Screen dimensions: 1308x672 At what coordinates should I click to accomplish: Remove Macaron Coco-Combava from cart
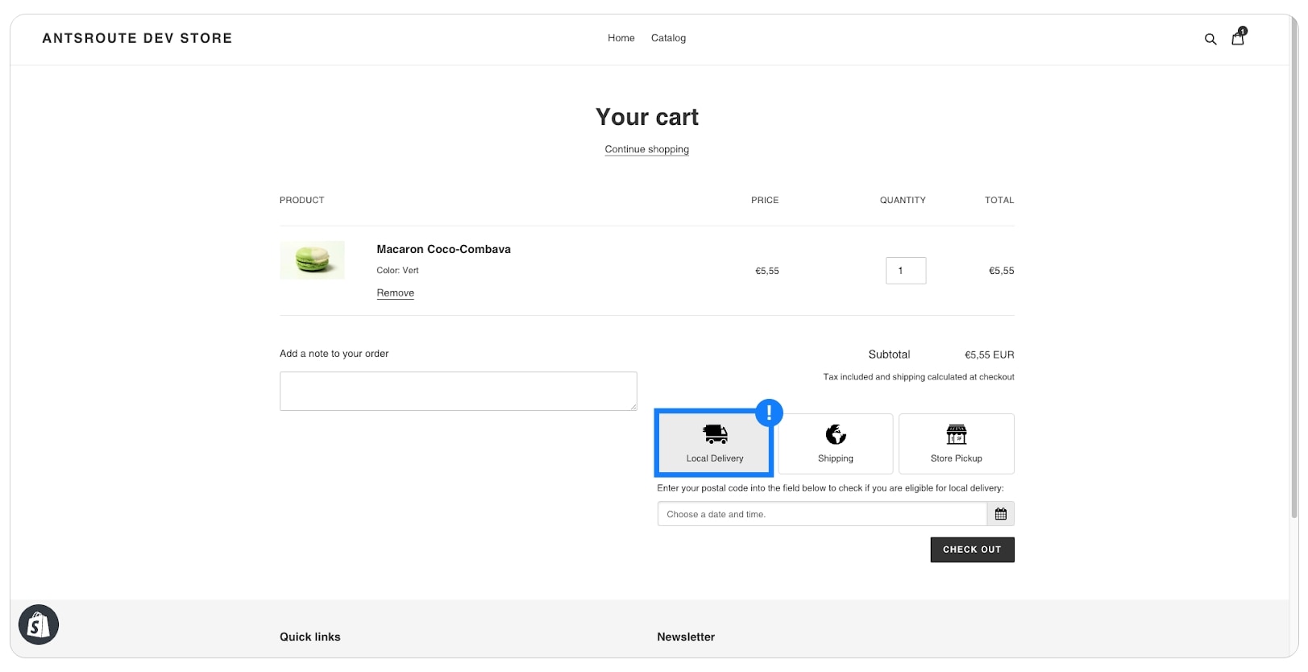(396, 293)
